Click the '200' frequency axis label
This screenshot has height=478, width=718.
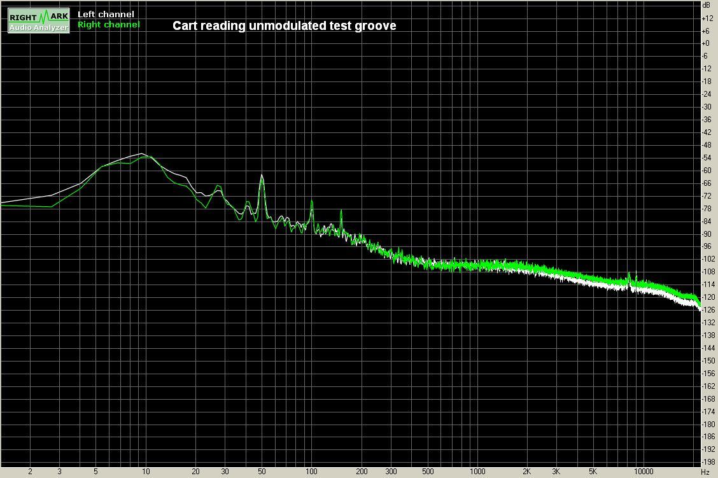[362, 472]
